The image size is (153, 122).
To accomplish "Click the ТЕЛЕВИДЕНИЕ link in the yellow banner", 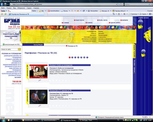I will pyautogui.click(x=91, y=31).
